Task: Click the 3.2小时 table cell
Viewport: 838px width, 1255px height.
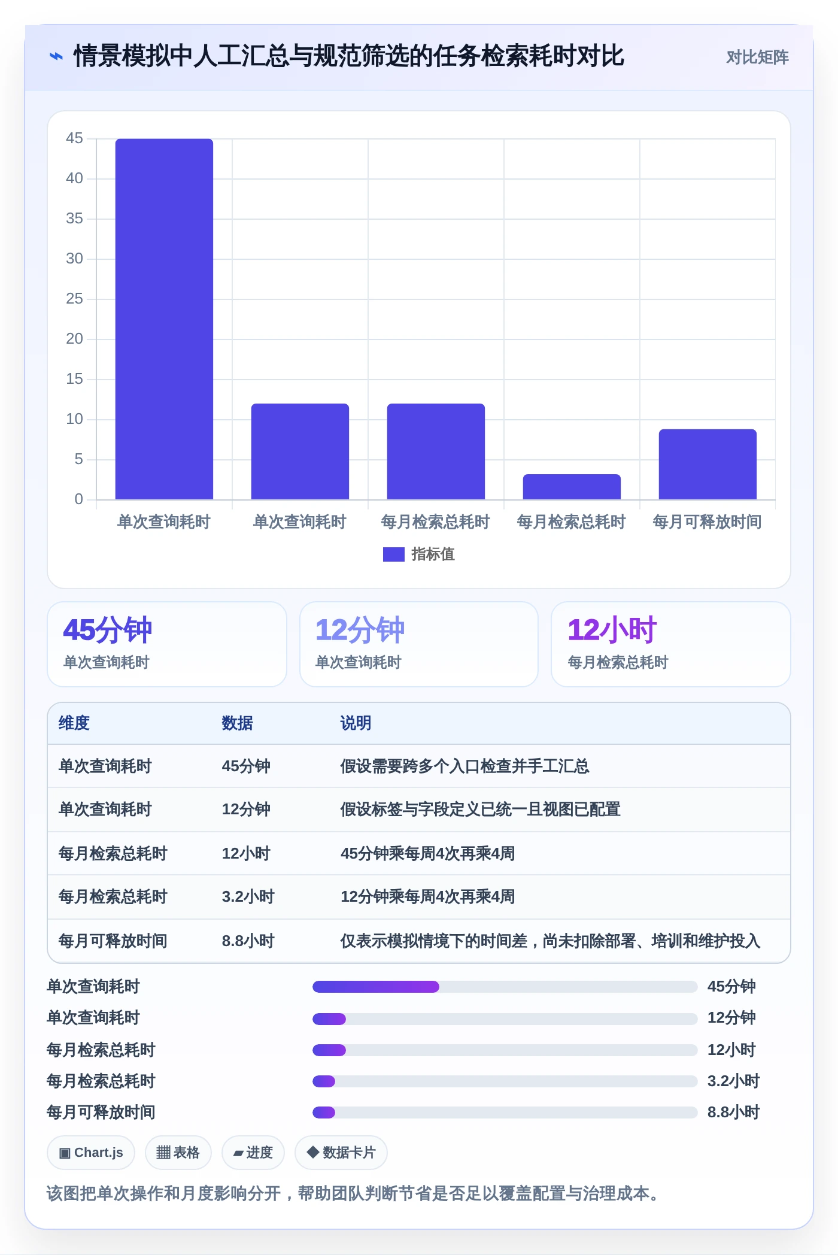Action: [248, 897]
